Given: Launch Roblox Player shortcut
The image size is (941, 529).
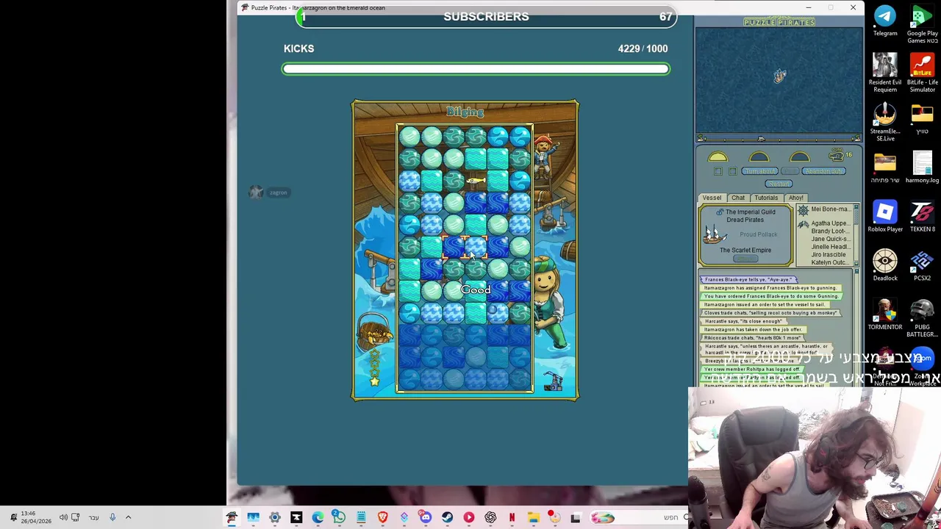Looking at the screenshot, I should pos(885,216).
